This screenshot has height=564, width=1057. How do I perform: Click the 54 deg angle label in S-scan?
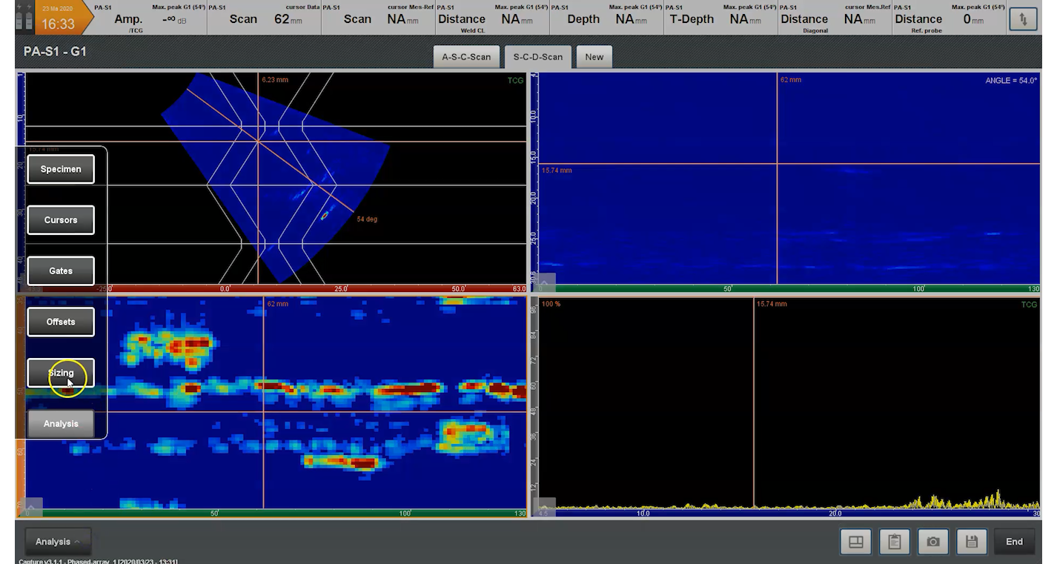[367, 219]
